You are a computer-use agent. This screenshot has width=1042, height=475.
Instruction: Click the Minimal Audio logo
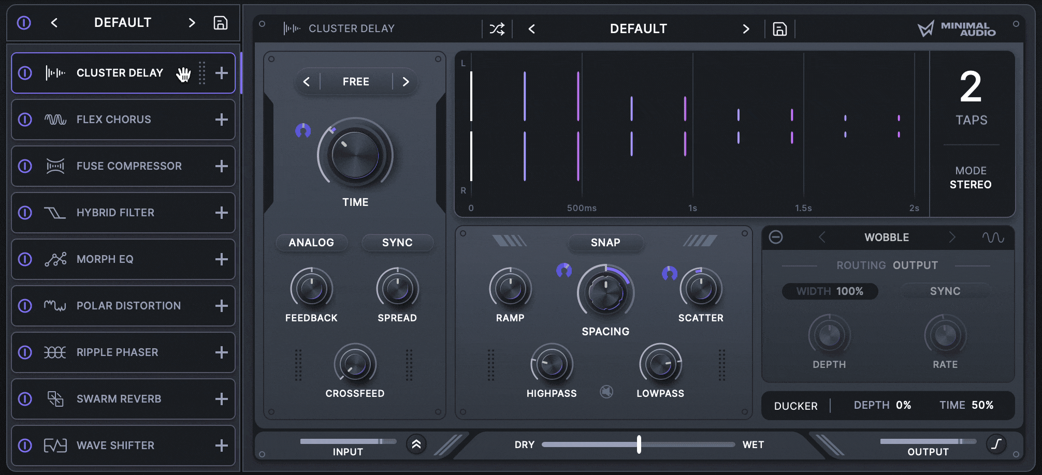point(957,29)
